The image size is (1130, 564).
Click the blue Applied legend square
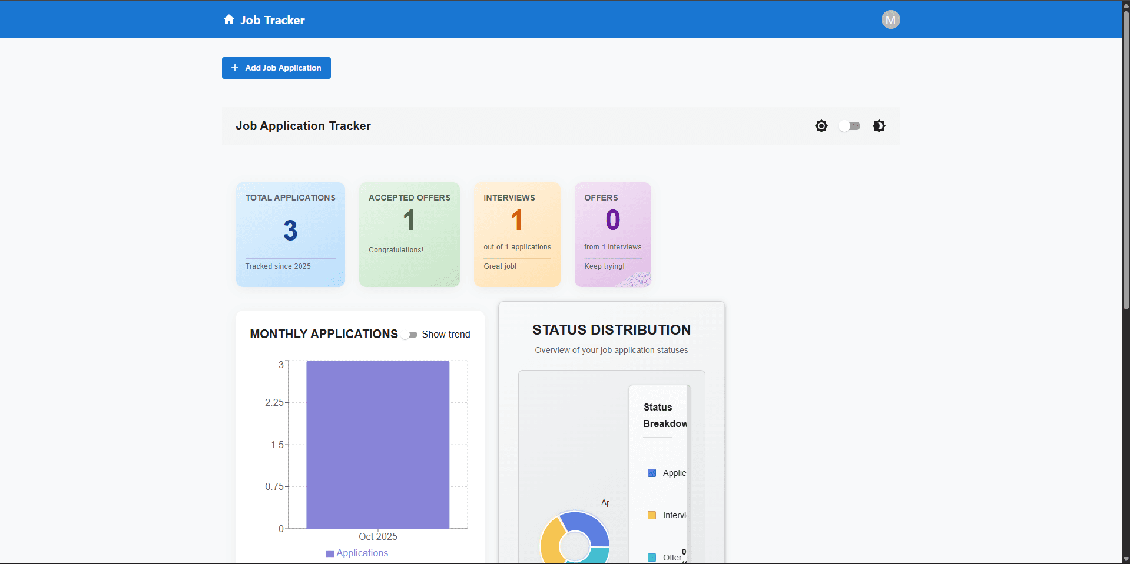click(651, 472)
